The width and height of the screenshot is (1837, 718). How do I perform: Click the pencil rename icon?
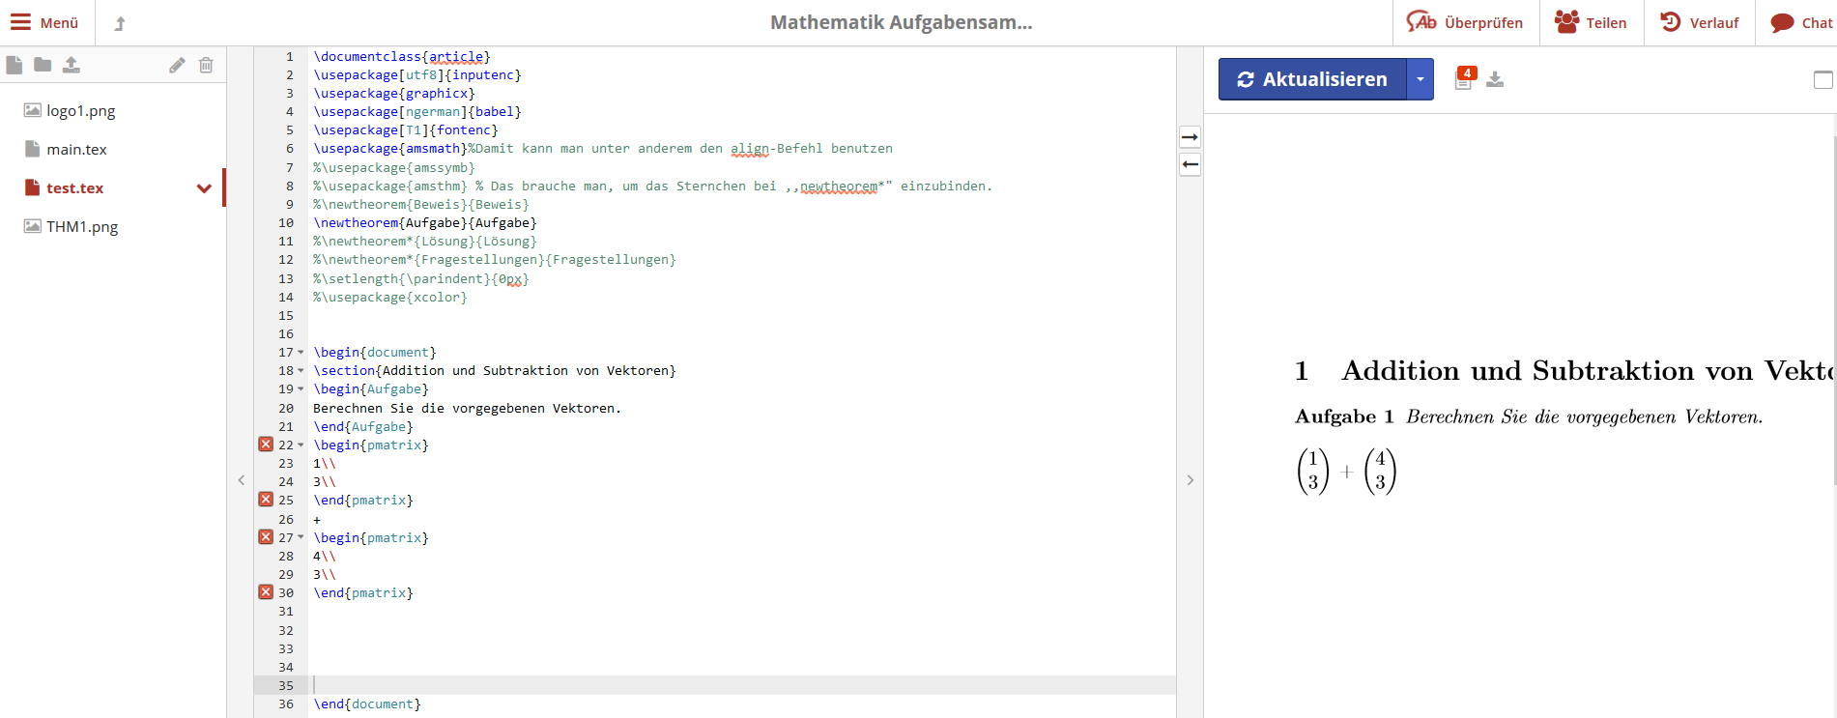coord(177,65)
